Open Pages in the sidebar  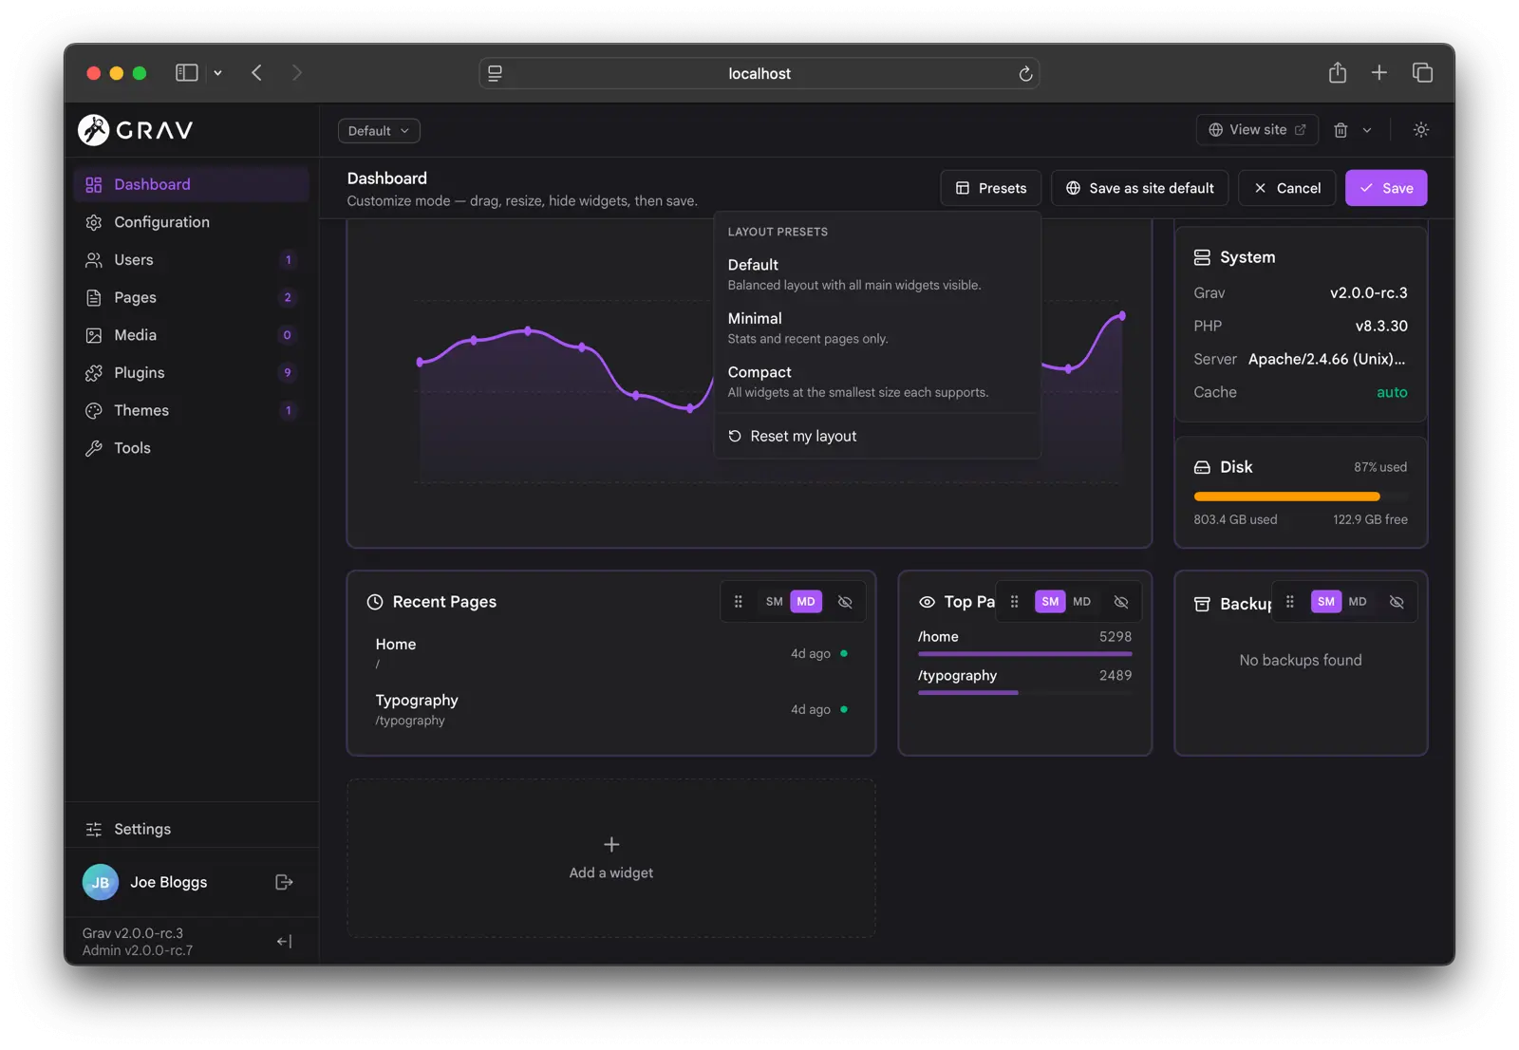point(191,297)
